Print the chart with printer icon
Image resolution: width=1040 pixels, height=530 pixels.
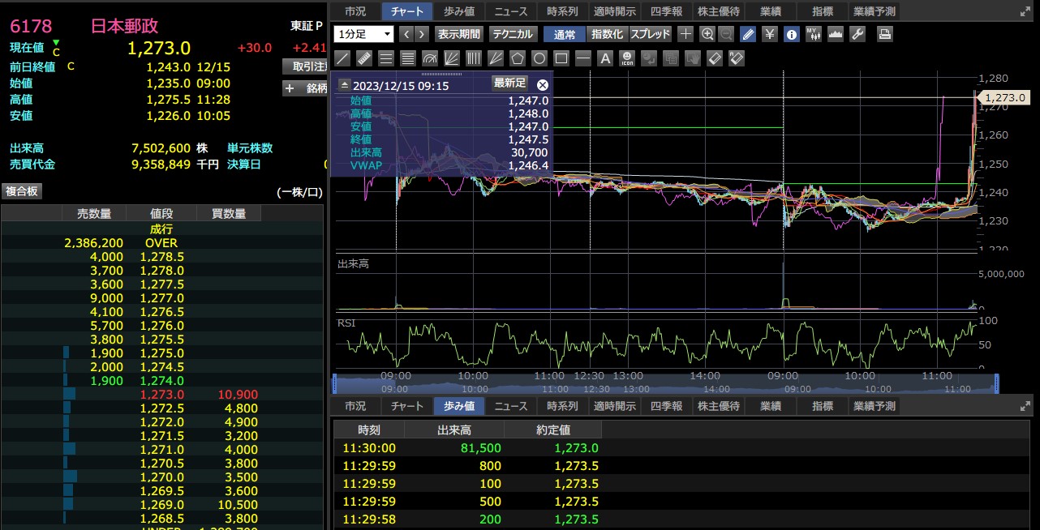[885, 34]
